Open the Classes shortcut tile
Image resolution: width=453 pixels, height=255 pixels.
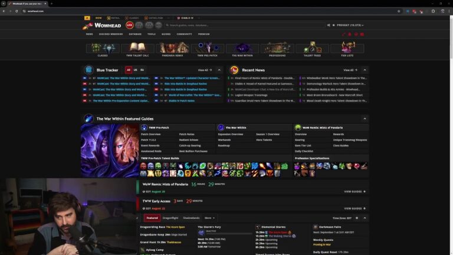point(103,49)
